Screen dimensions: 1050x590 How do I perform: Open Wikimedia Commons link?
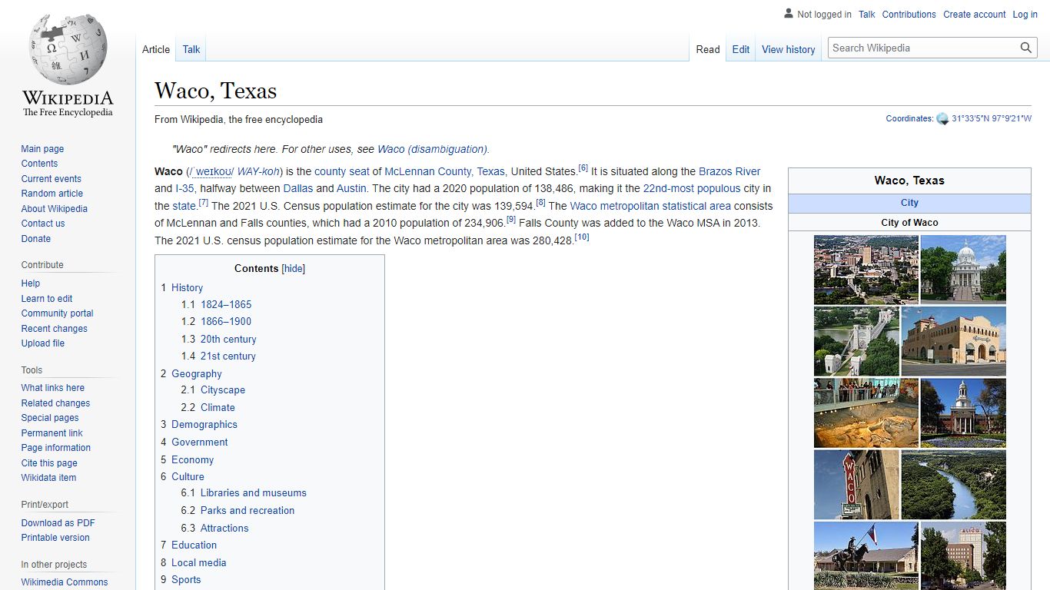click(65, 582)
